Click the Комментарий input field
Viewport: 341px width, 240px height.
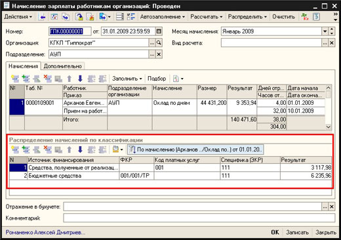199,218
